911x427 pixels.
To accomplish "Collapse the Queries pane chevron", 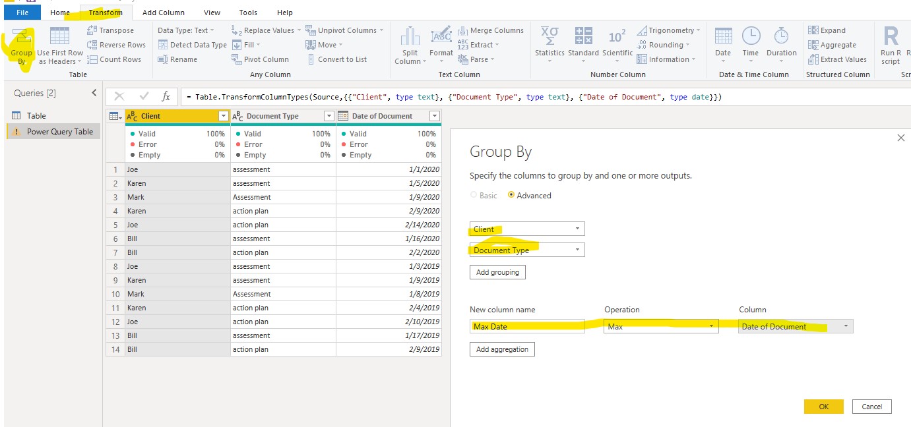I will pyautogui.click(x=94, y=93).
